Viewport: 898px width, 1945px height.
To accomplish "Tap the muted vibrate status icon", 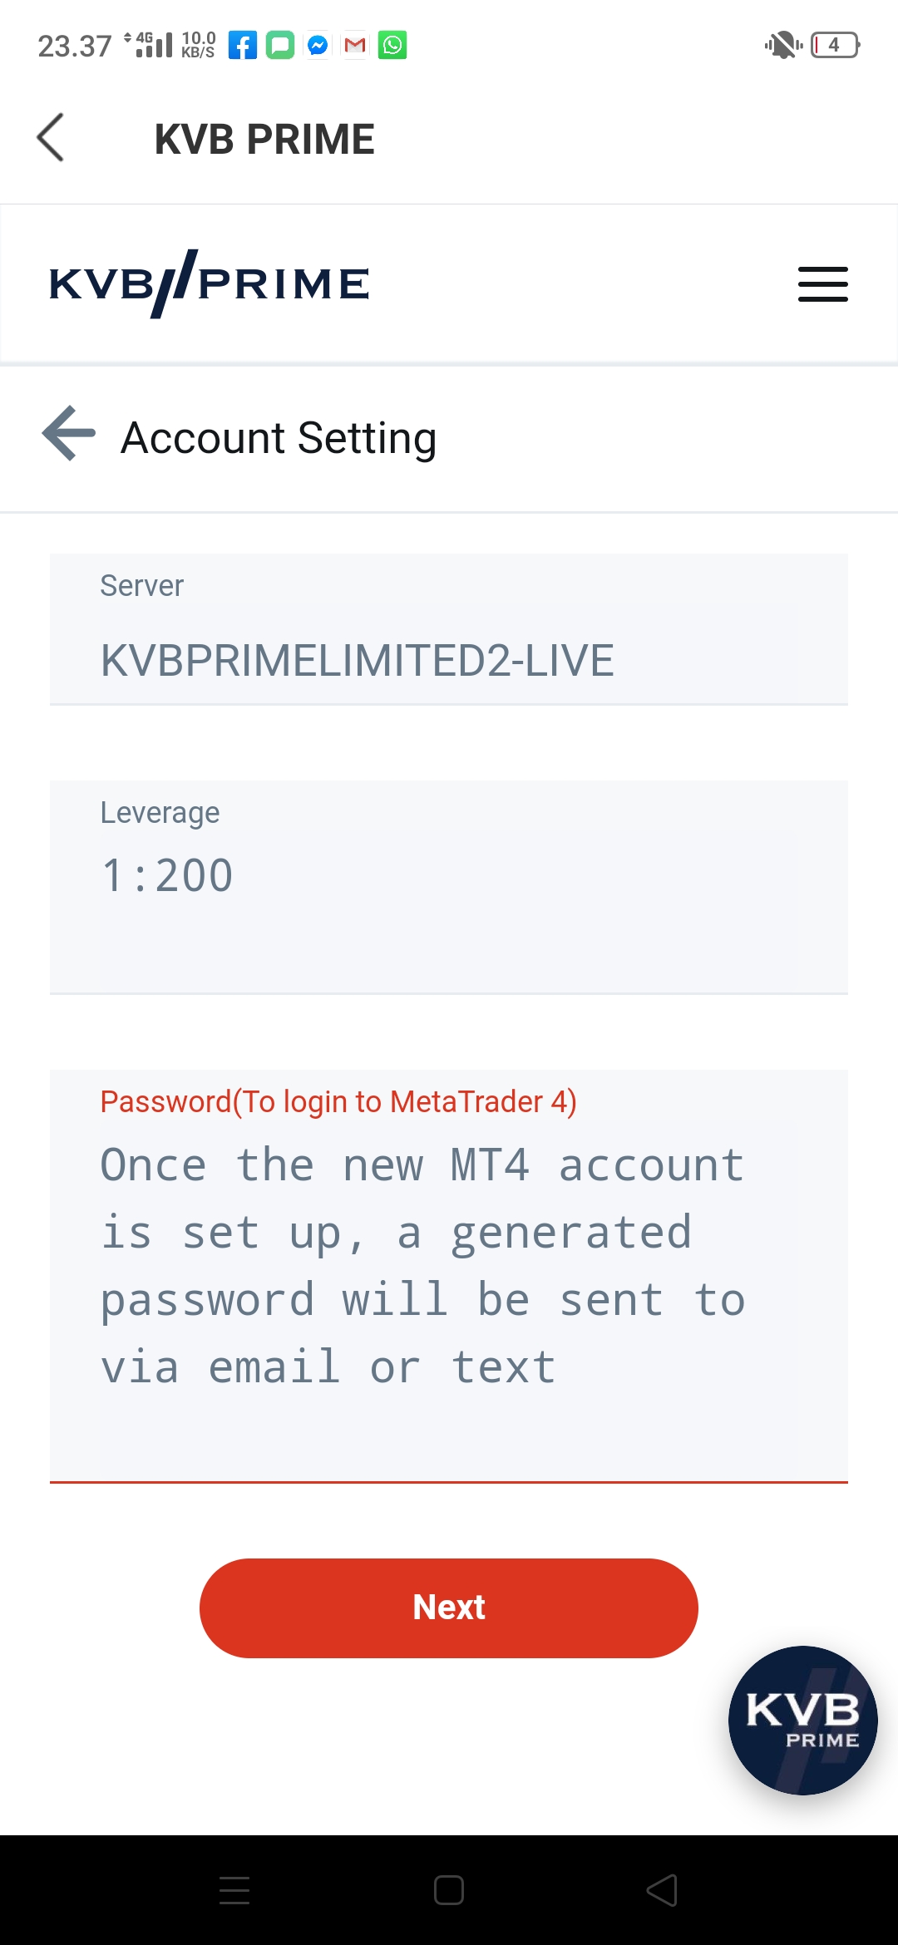I will 783,45.
